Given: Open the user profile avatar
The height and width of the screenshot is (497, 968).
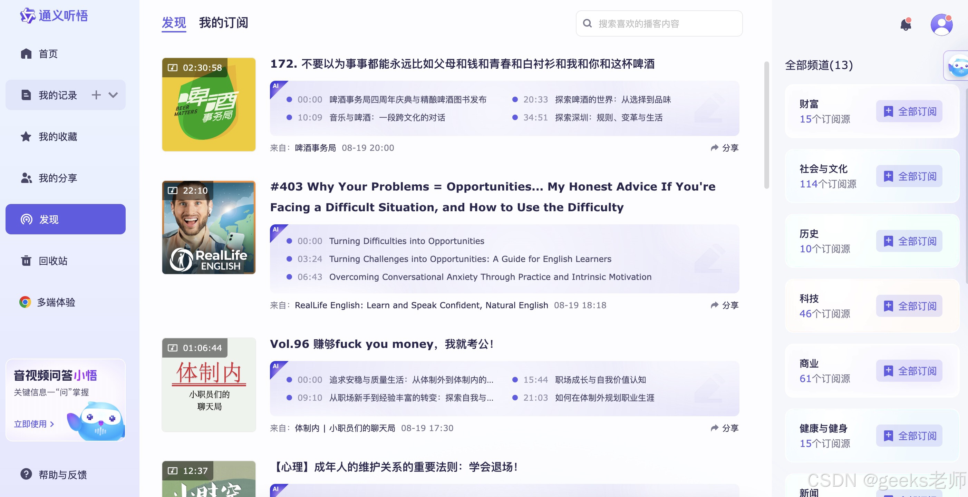Looking at the screenshot, I should point(941,25).
